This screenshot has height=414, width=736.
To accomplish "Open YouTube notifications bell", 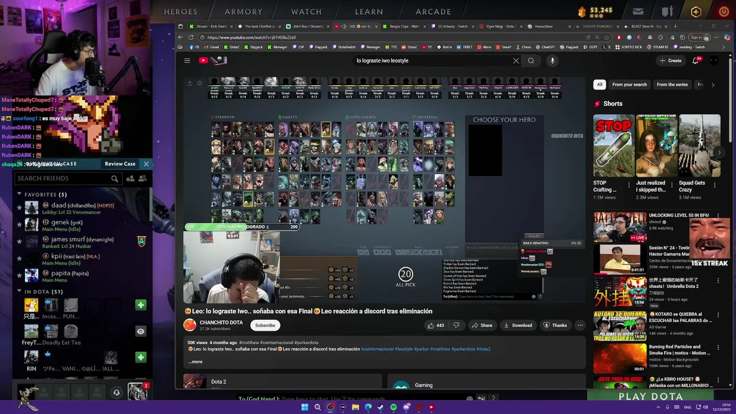I will pyautogui.click(x=695, y=60).
